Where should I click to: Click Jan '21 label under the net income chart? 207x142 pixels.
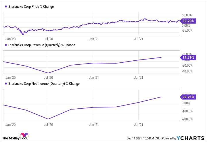coord(94,124)
